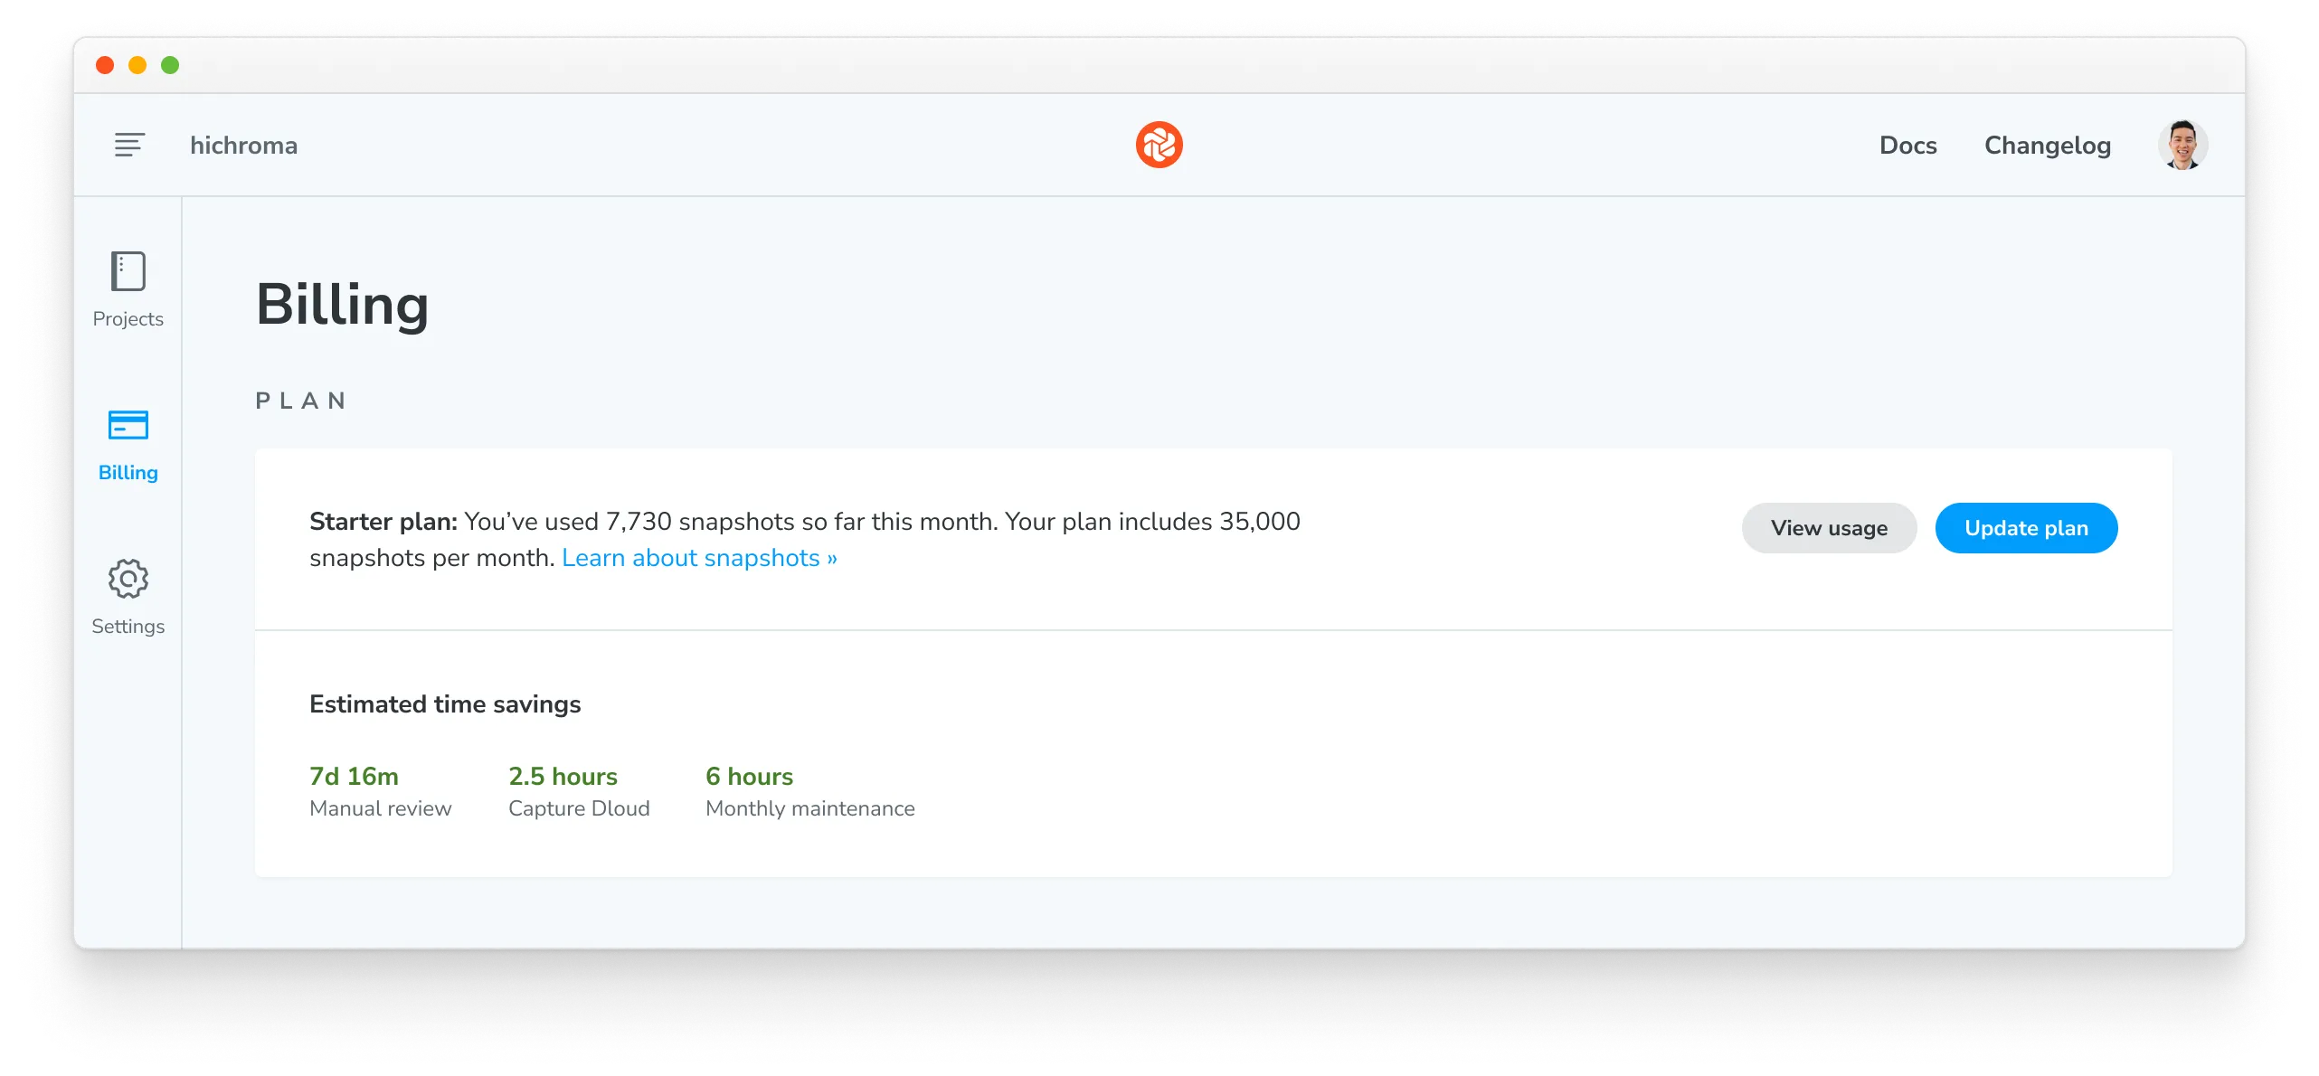Click the 6 hours monthly maintenance stat
The image size is (2319, 1076).
749,777
